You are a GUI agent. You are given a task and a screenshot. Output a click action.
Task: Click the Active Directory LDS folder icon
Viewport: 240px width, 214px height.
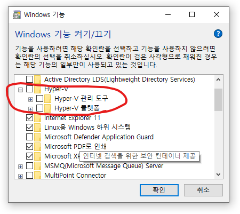pyautogui.click(x=37, y=79)
